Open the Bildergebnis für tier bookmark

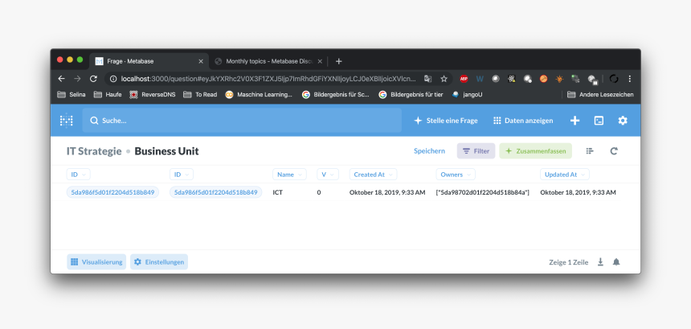click(411, 94)
